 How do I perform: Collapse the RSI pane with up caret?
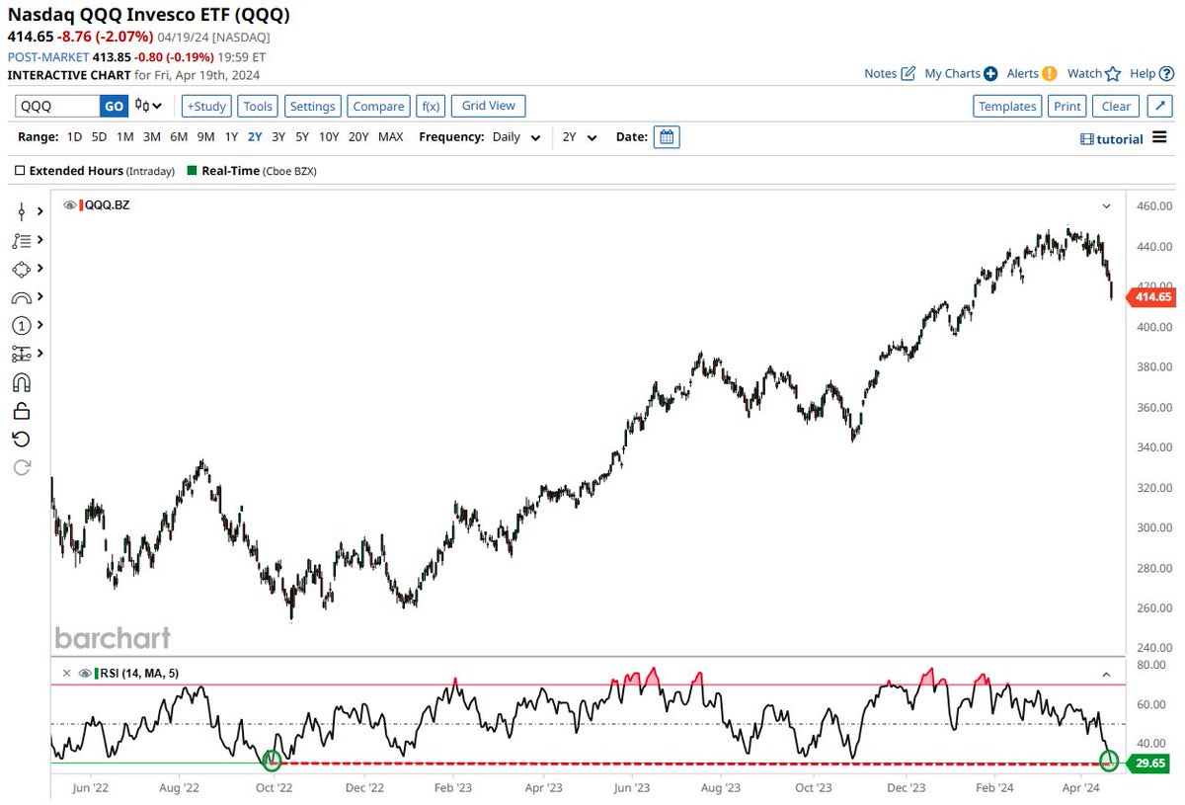coord(1106,674)
